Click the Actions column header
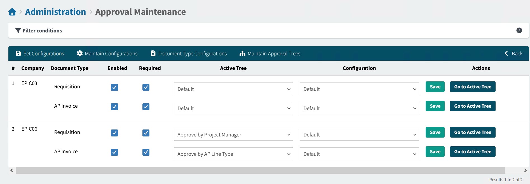 [481, 68]
